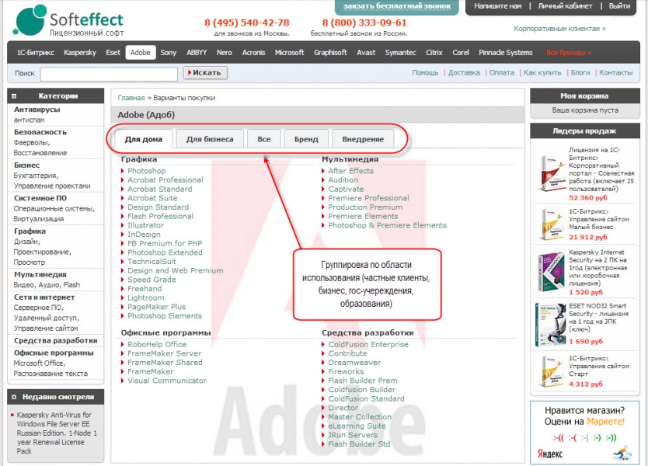Open Audition product link
The width and height of the screenshot is (648, 466).
[343, 179]
